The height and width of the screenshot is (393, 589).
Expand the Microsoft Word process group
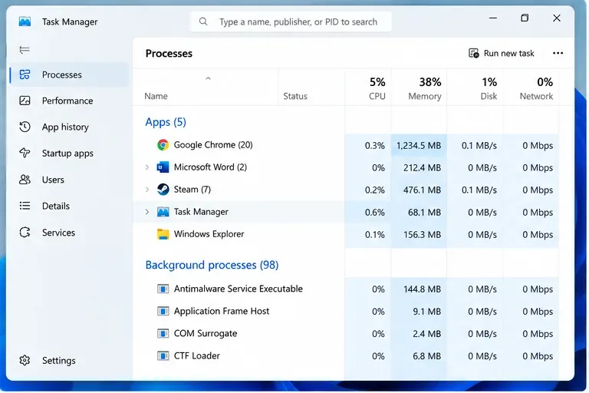147,167
